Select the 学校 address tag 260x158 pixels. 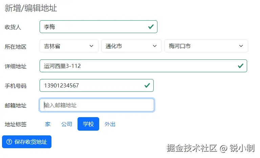click(x=88, y=124)
